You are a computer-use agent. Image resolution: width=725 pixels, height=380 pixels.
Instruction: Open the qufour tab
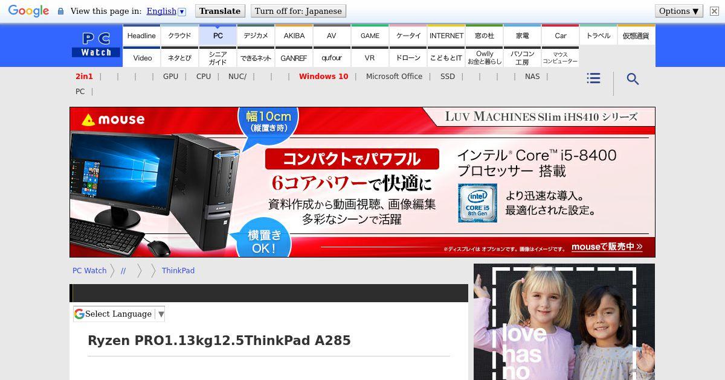pos(332,57)
